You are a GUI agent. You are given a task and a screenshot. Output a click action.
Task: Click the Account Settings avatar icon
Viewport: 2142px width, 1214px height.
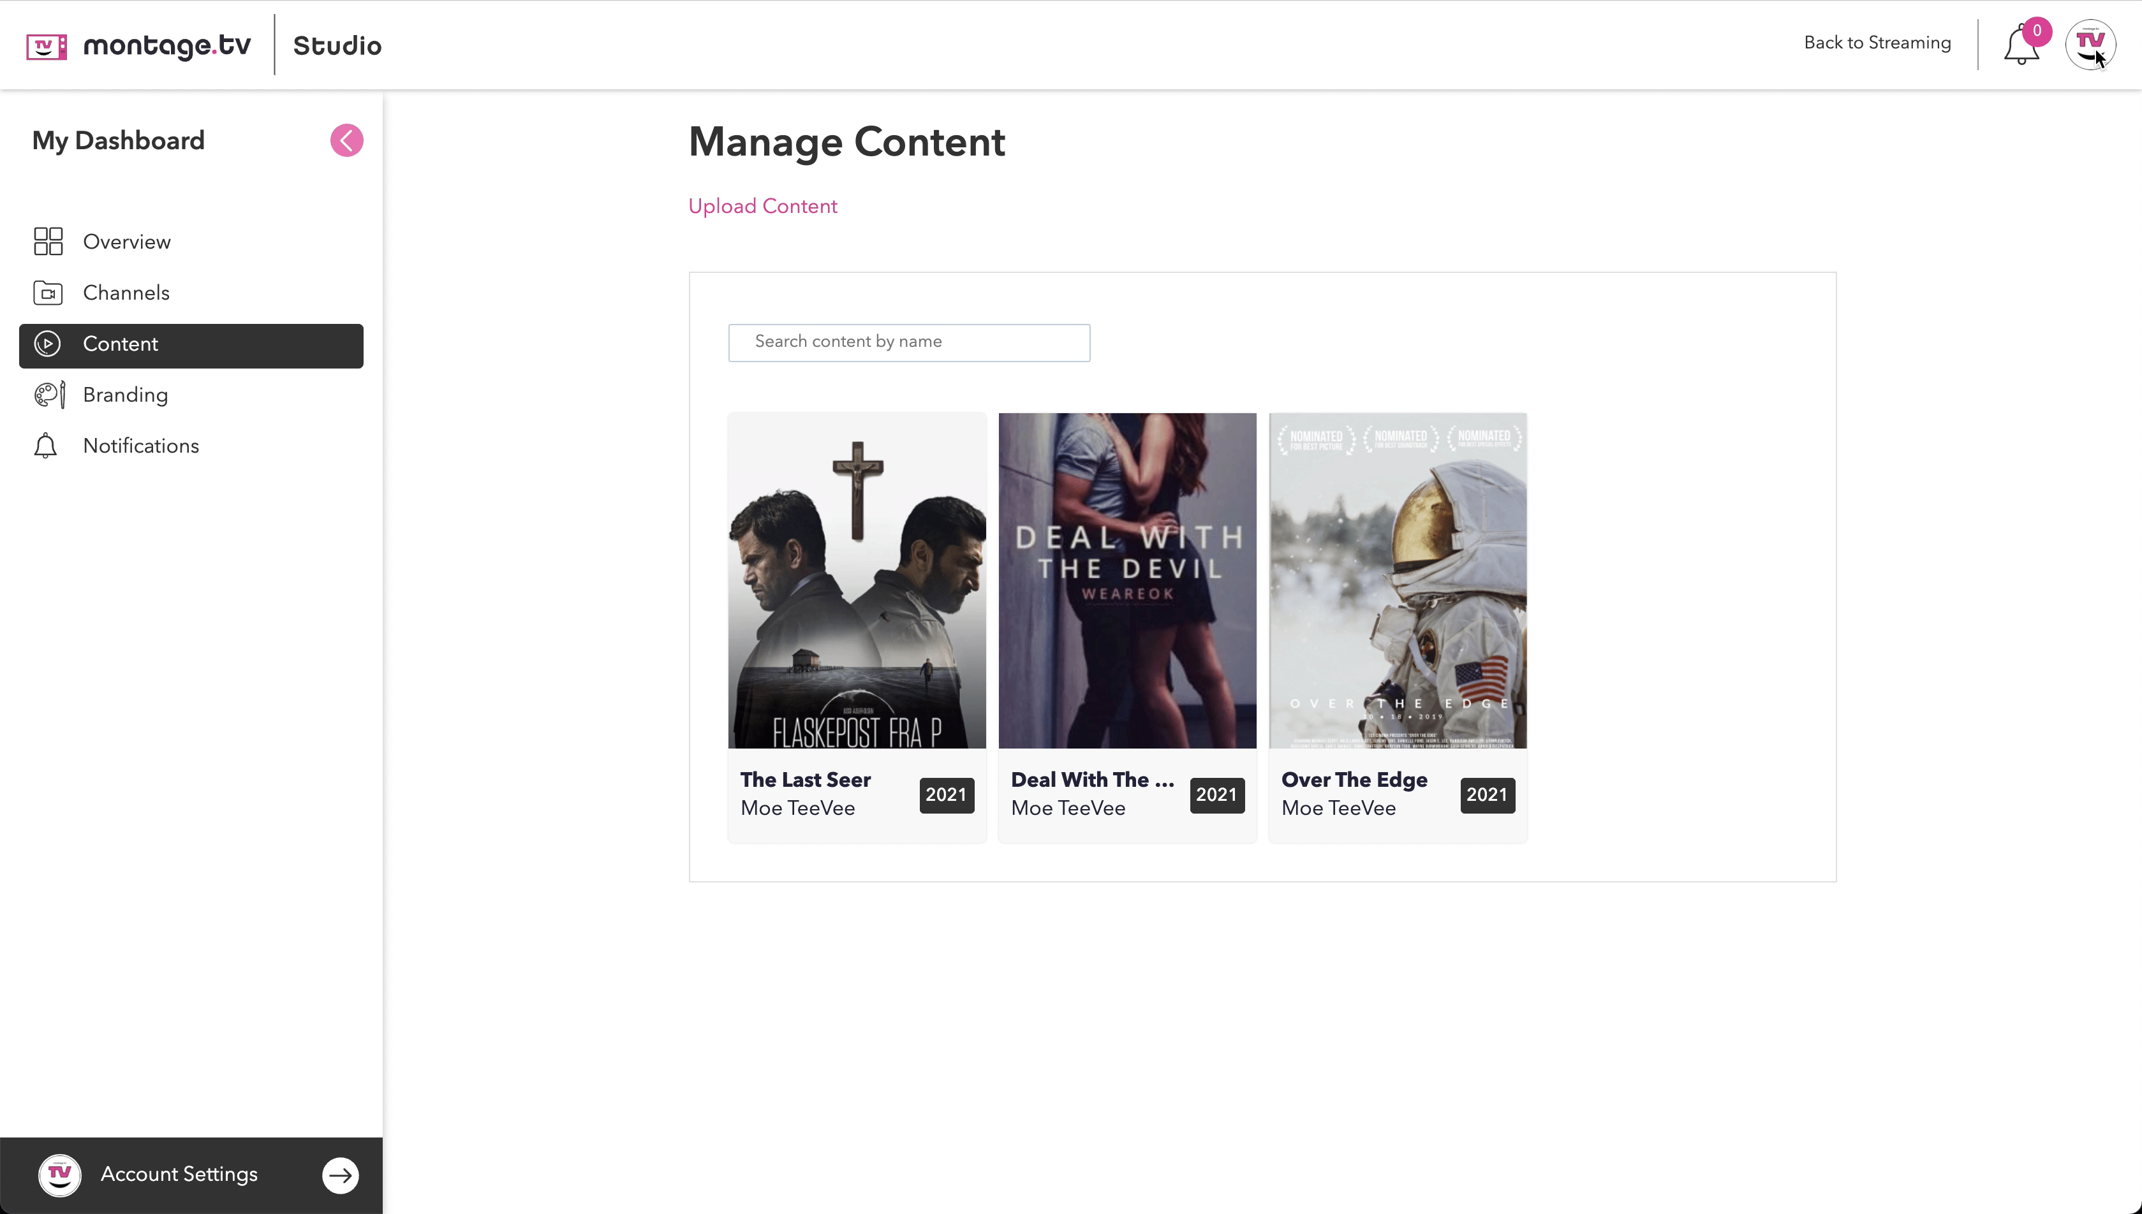pyautogui.click(x=60, y=1175)
